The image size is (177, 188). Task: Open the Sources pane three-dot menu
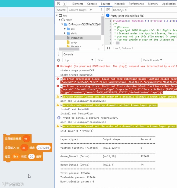(x=101, y=10)
